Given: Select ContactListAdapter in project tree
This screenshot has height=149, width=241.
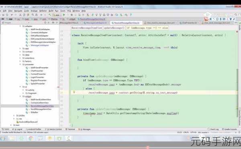Looking at the screenshot, I should pyautogui.click(x=39, y=33).
